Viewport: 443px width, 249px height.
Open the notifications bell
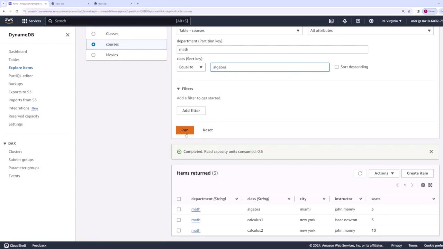[345, 21]
